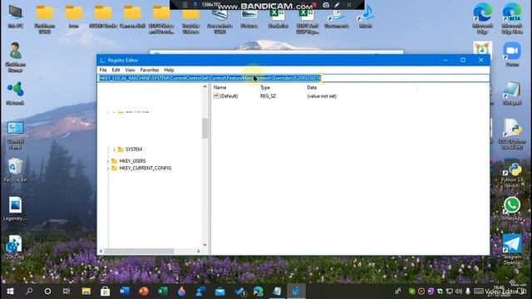Click the microphone tray icon
Image resolution: width=532 pixels, height=299 pixels.
468,292
